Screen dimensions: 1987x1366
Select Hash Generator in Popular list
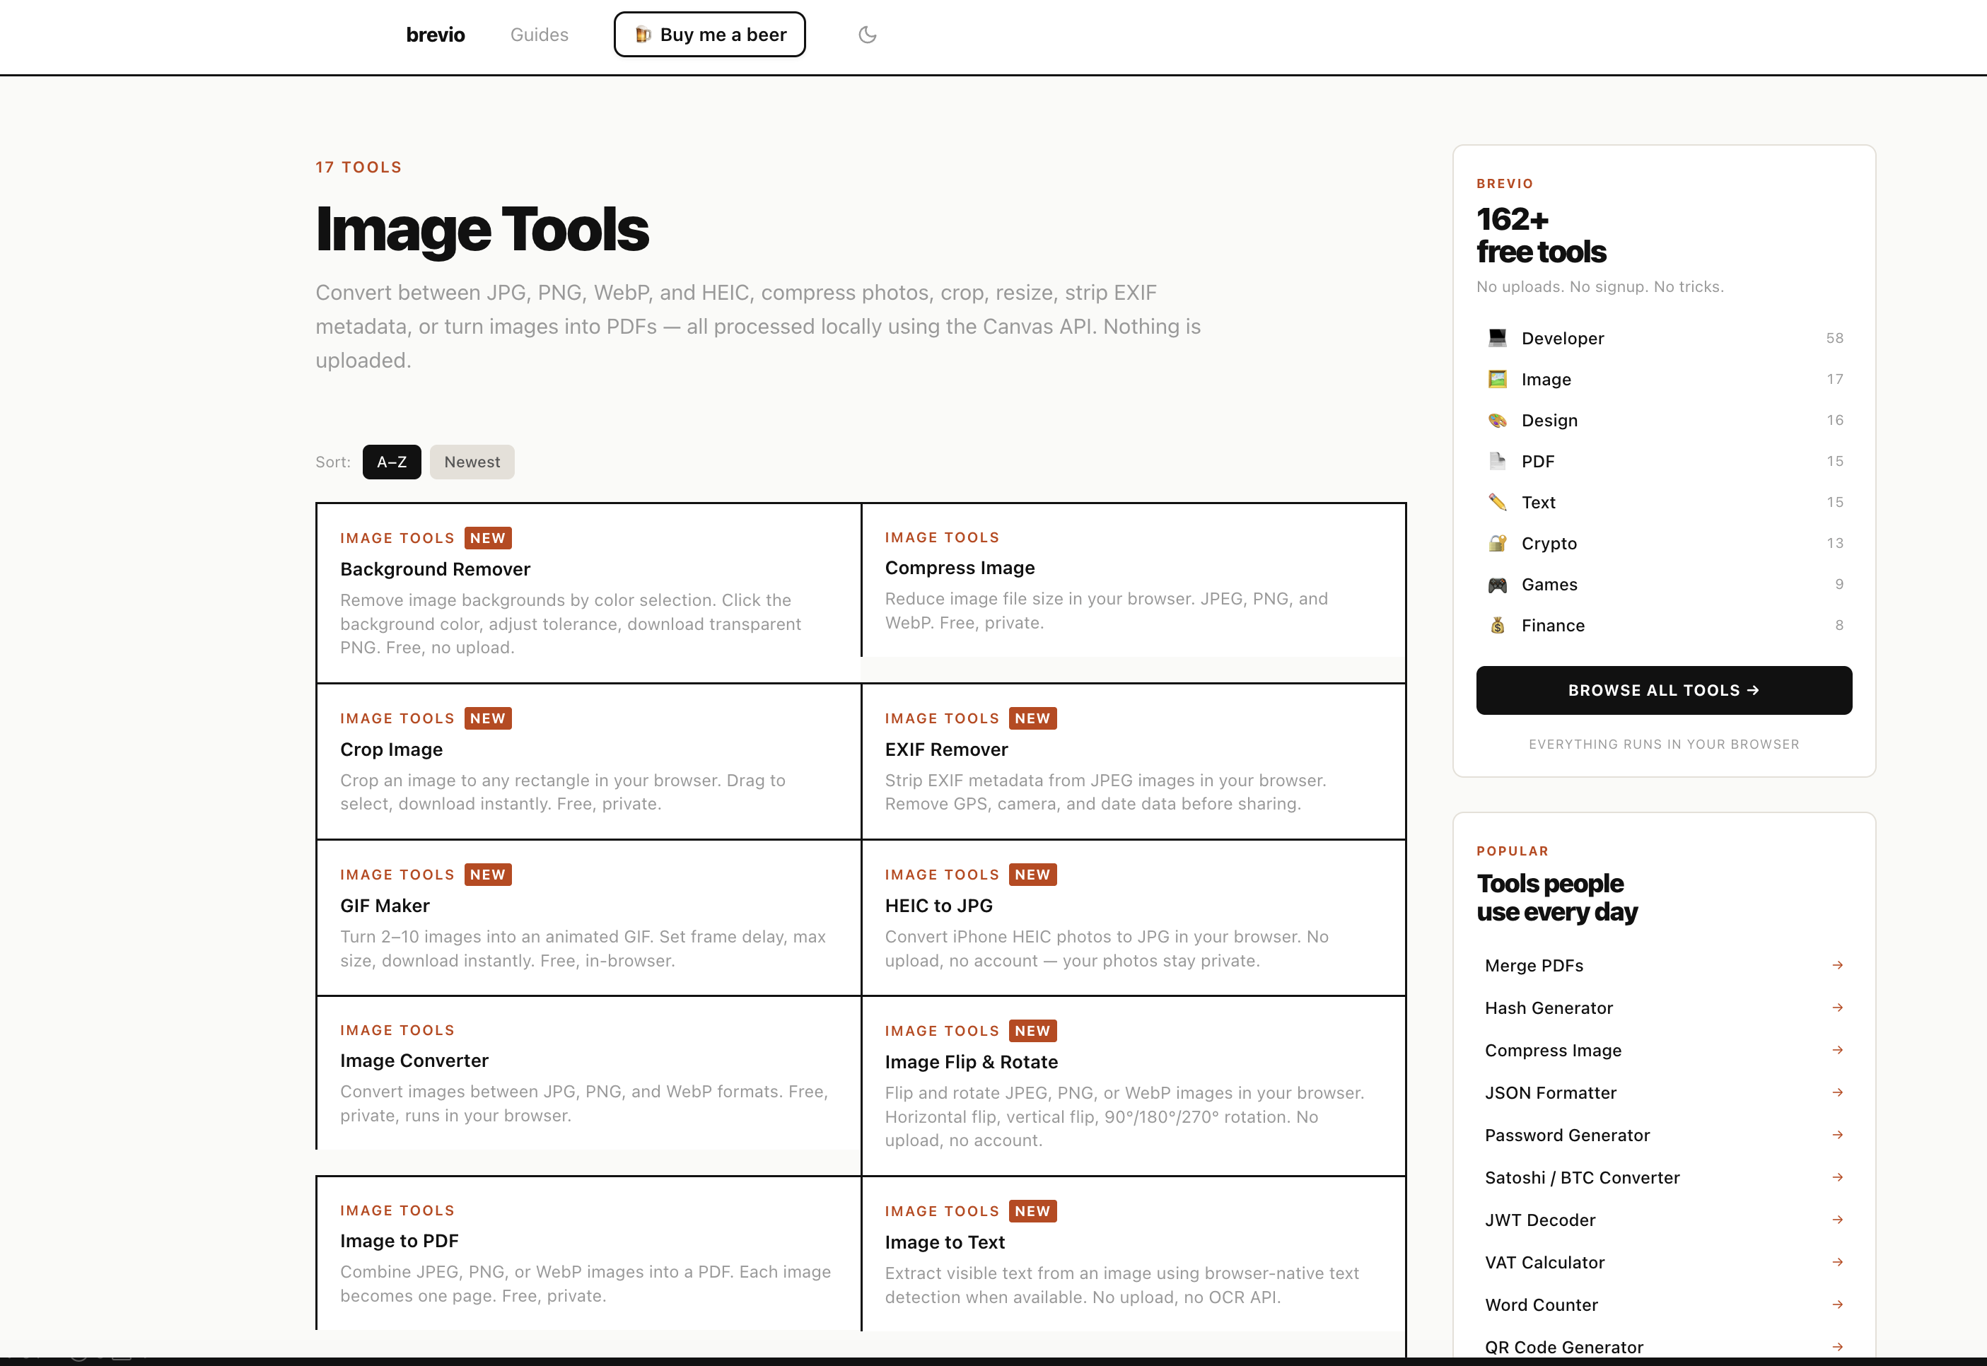click(1664, 1008)
